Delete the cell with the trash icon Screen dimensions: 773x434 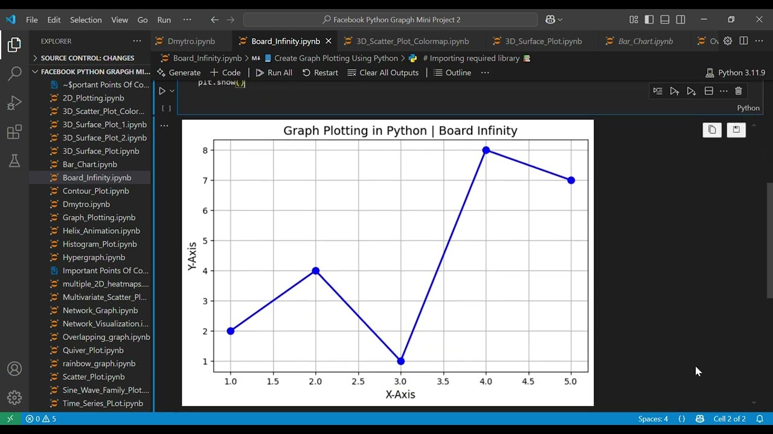coord(739,91)
